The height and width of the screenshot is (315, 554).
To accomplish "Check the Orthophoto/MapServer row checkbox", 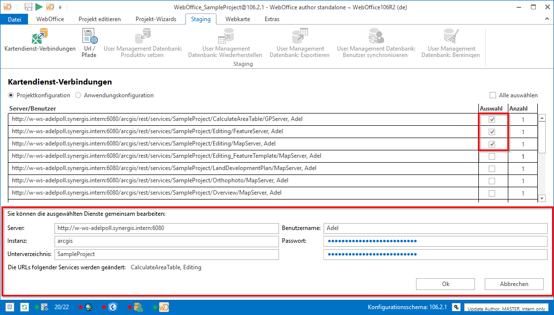I will tap(492, 181).
